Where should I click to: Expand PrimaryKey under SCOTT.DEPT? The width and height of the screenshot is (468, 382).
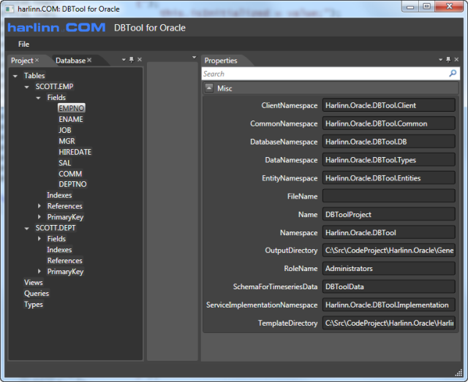[39, 271]
